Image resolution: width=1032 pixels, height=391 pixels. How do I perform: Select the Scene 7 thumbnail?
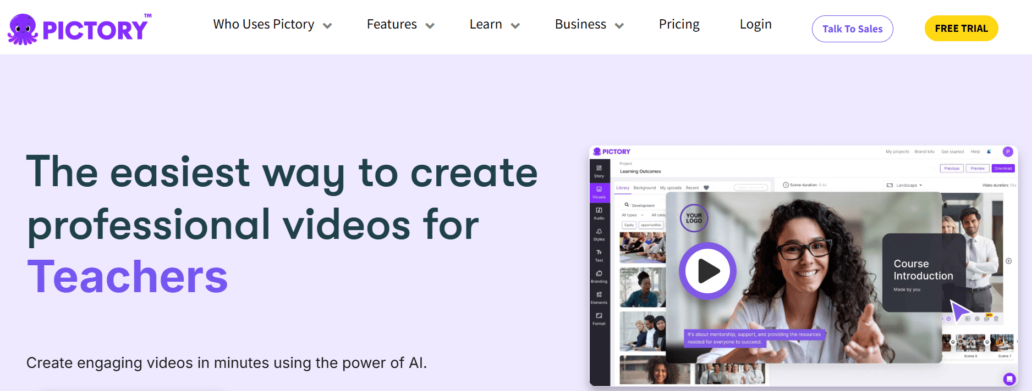[x=1002, y=343]
